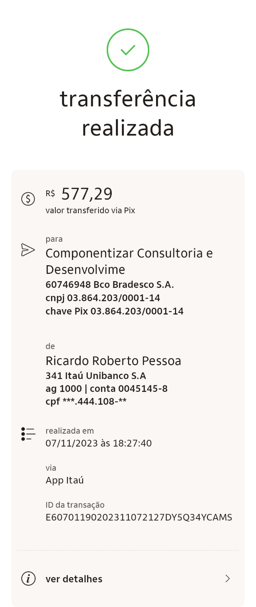256x607 pixels.
Task: Click the chave Pix key text
Action: [114, 311]
